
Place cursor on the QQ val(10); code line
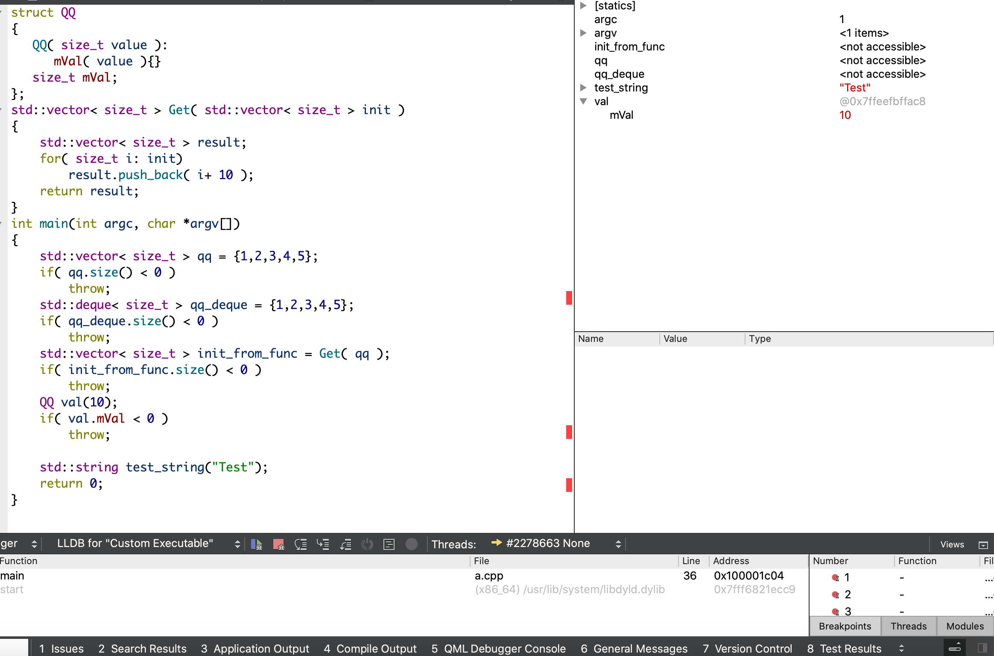click(x=78, y=402)
